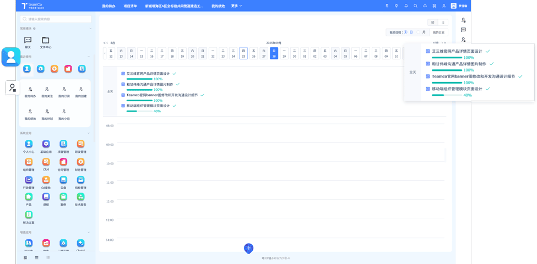Click the notification bell in top bar
This screenshot has width=537, height=264.
click(x=406, y=6)
